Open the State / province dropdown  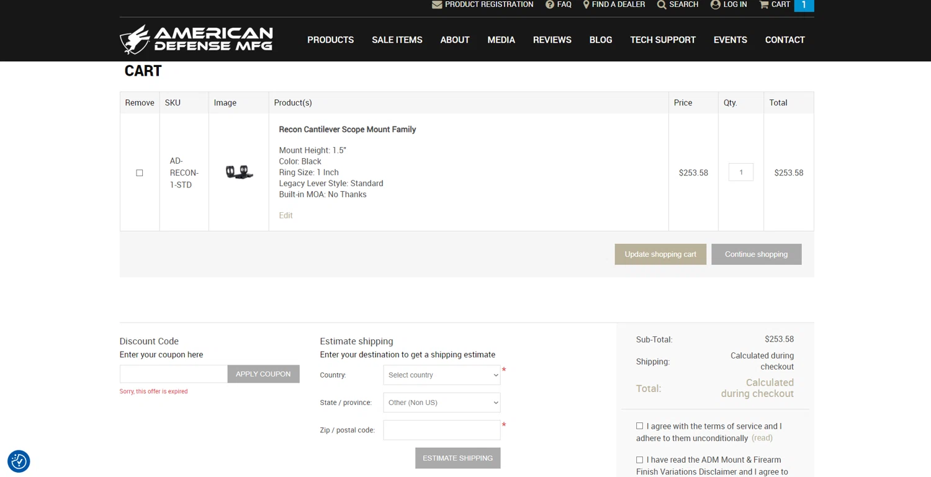pos(442,403)
